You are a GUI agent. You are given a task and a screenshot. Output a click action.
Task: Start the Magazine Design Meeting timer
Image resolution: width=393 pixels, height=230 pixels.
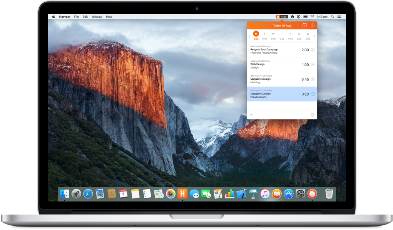click(313, 79)
